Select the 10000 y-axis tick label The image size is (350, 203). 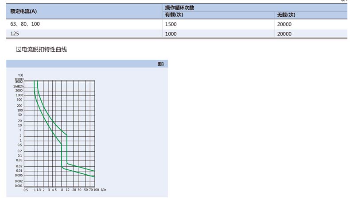click(x=18, y=79)
